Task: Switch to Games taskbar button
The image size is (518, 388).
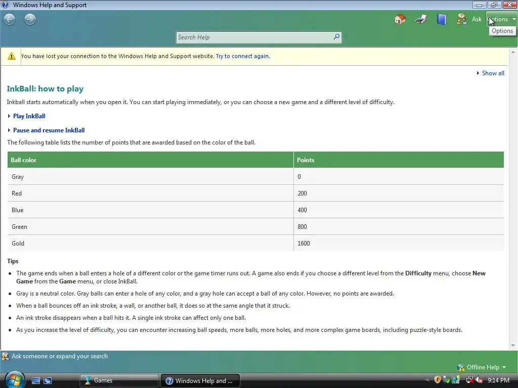Action: click(x=119, y=380)
